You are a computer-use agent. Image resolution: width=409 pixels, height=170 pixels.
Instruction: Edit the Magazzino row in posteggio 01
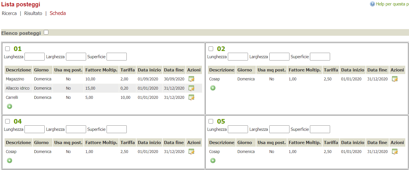(191, 79)
